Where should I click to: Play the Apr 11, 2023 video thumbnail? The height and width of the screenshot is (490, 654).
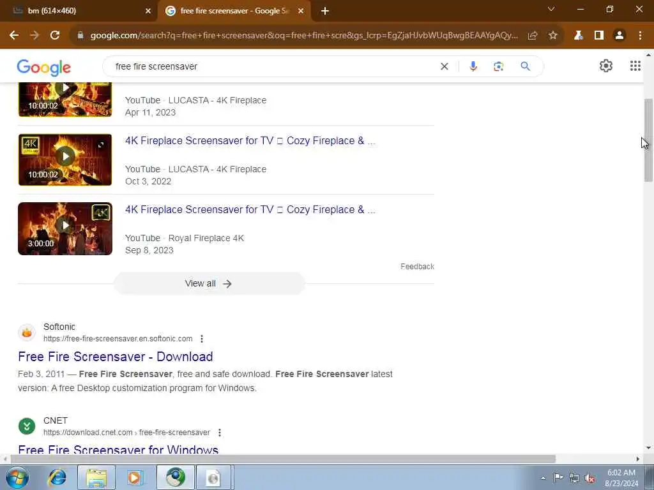(65, 100)
